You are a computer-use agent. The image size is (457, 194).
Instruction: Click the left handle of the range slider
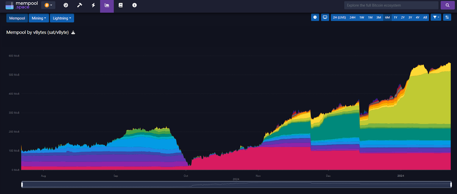tap(22, 185)
